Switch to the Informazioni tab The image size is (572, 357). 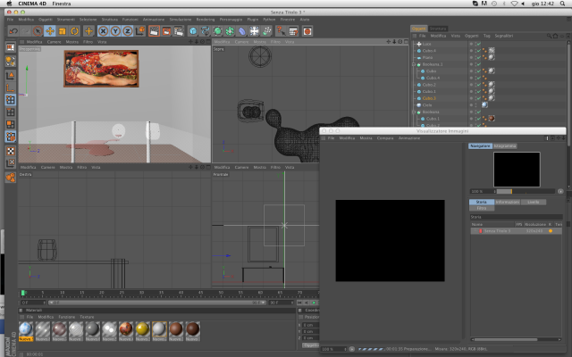508,202
